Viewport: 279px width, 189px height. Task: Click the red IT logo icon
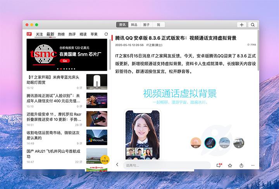[29, 34]
